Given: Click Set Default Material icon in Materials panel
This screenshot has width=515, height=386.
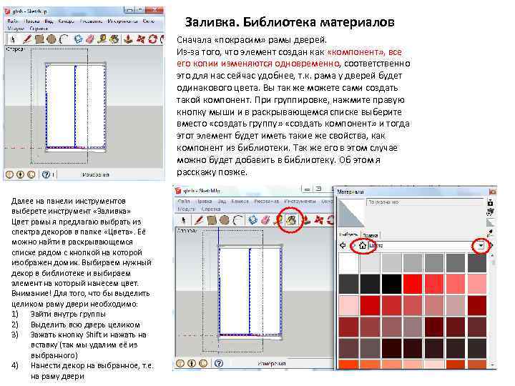Looking at the screenshot, I should pyautogui.click(x=490, y=223).
